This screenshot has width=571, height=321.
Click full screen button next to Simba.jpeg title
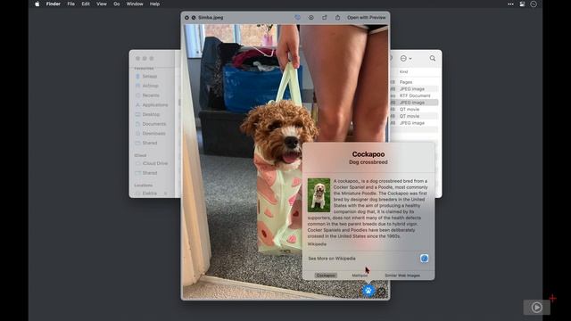tap(194, 18)
